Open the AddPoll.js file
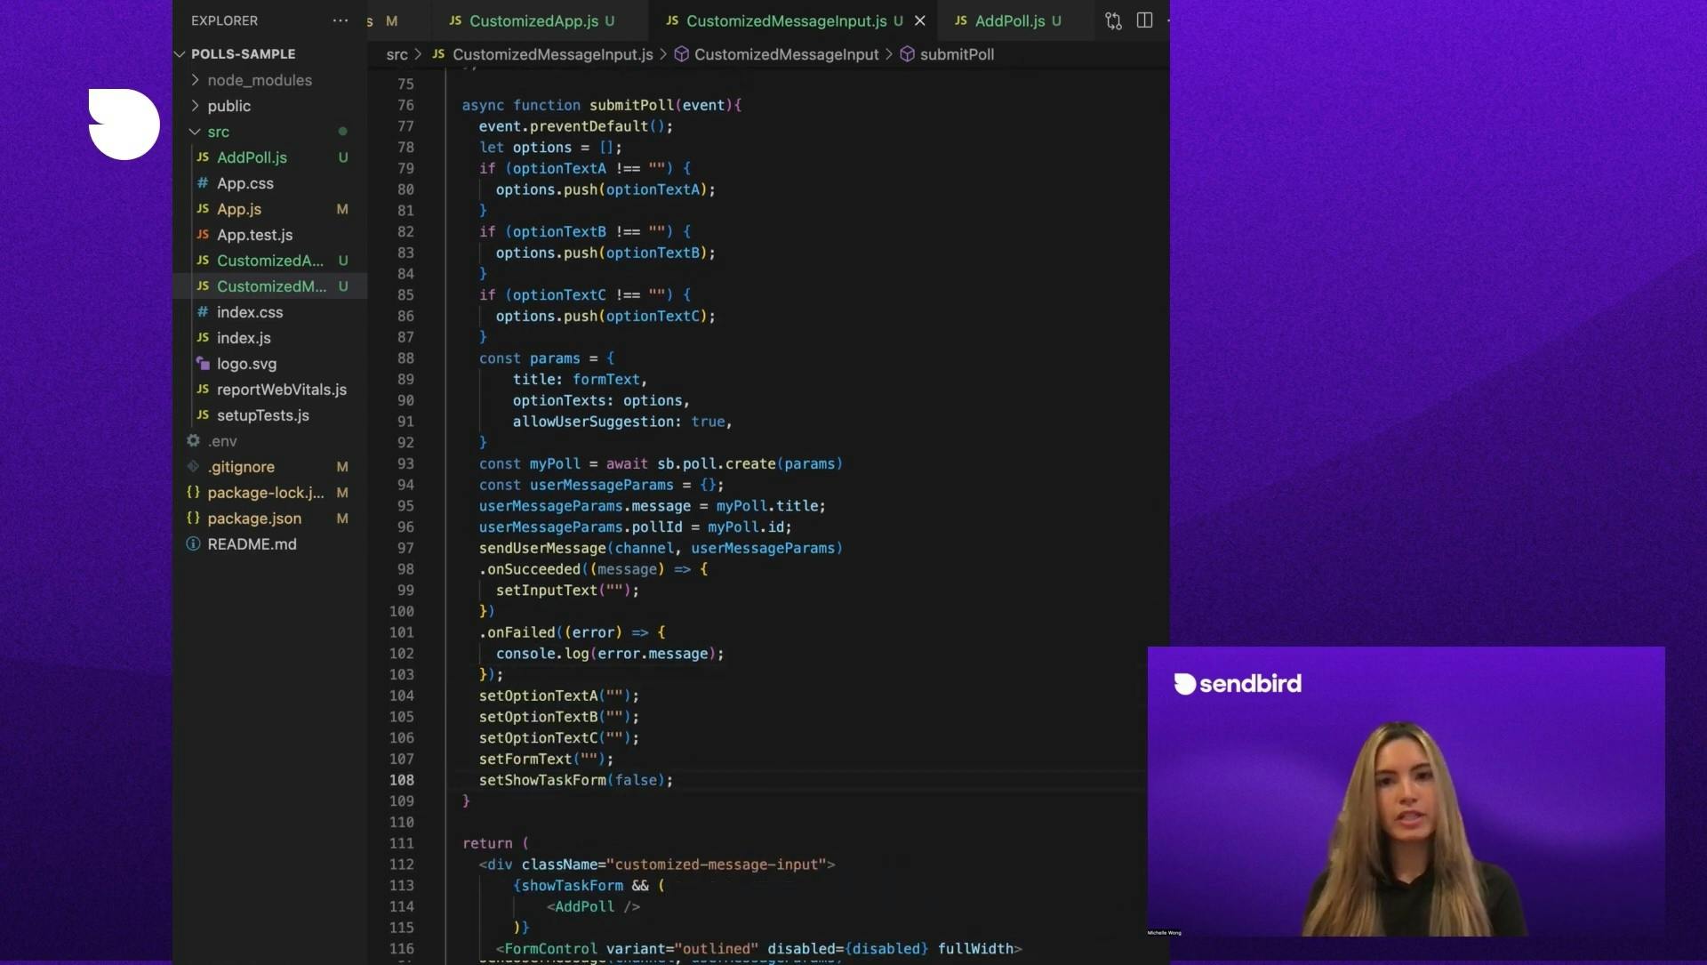The width and height of the screenshot is (1707, 965). click(250, 156)
